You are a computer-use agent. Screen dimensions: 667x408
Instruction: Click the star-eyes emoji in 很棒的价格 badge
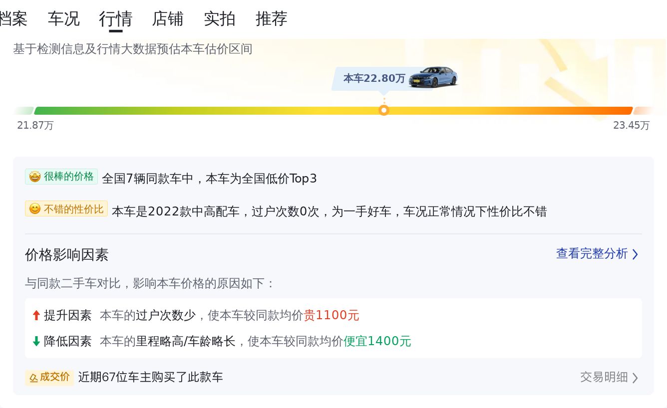(x=34, y=177)
